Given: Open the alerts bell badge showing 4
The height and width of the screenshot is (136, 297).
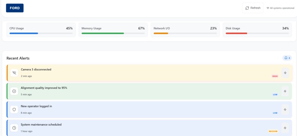Looking at the screenshot, I should pos(287,58).
